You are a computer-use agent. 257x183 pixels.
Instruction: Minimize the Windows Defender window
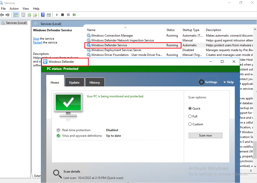211,62
